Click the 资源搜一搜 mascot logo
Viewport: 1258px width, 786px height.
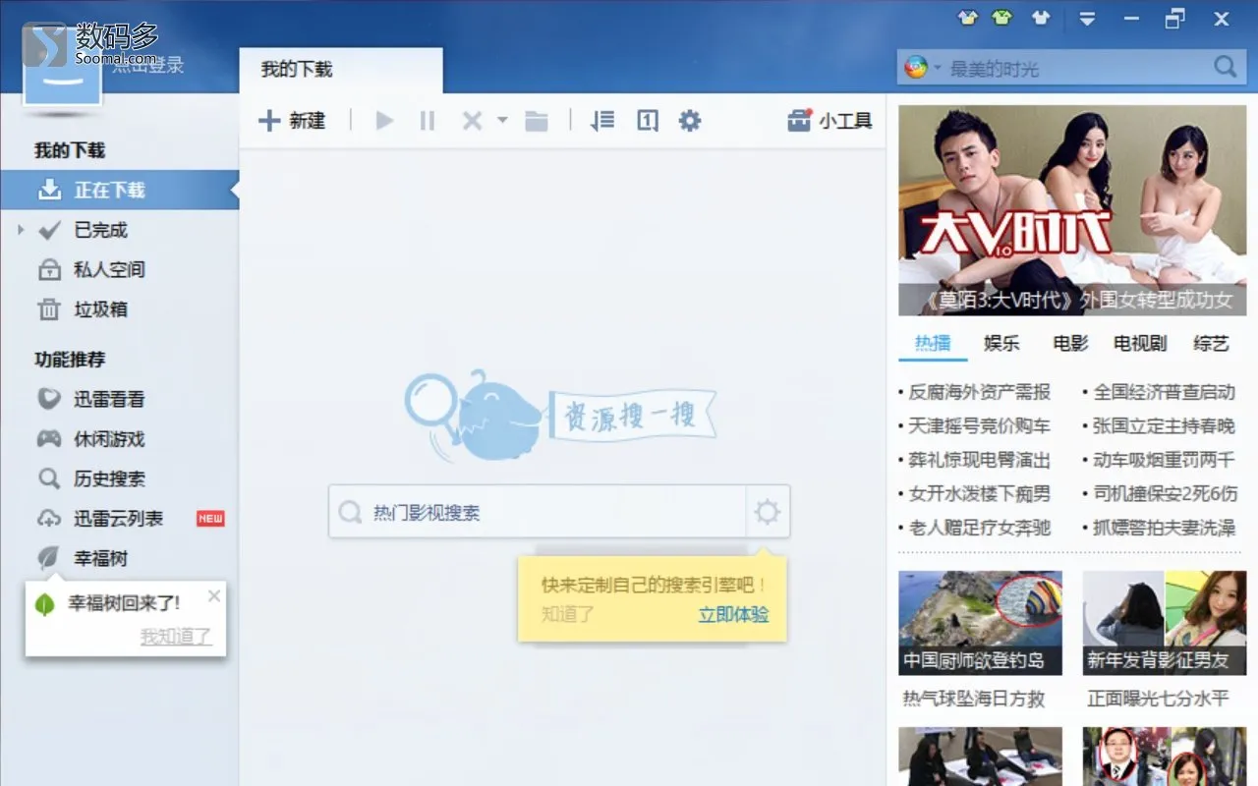pyautogui.click(x=560, y=416)
